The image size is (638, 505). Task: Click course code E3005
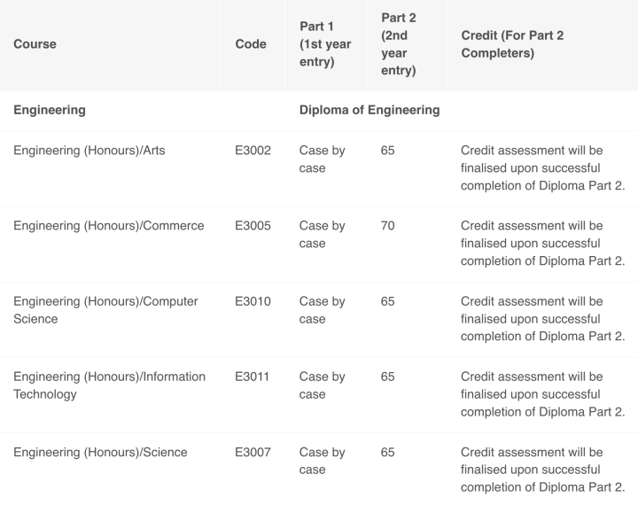[x=253, y=225]
